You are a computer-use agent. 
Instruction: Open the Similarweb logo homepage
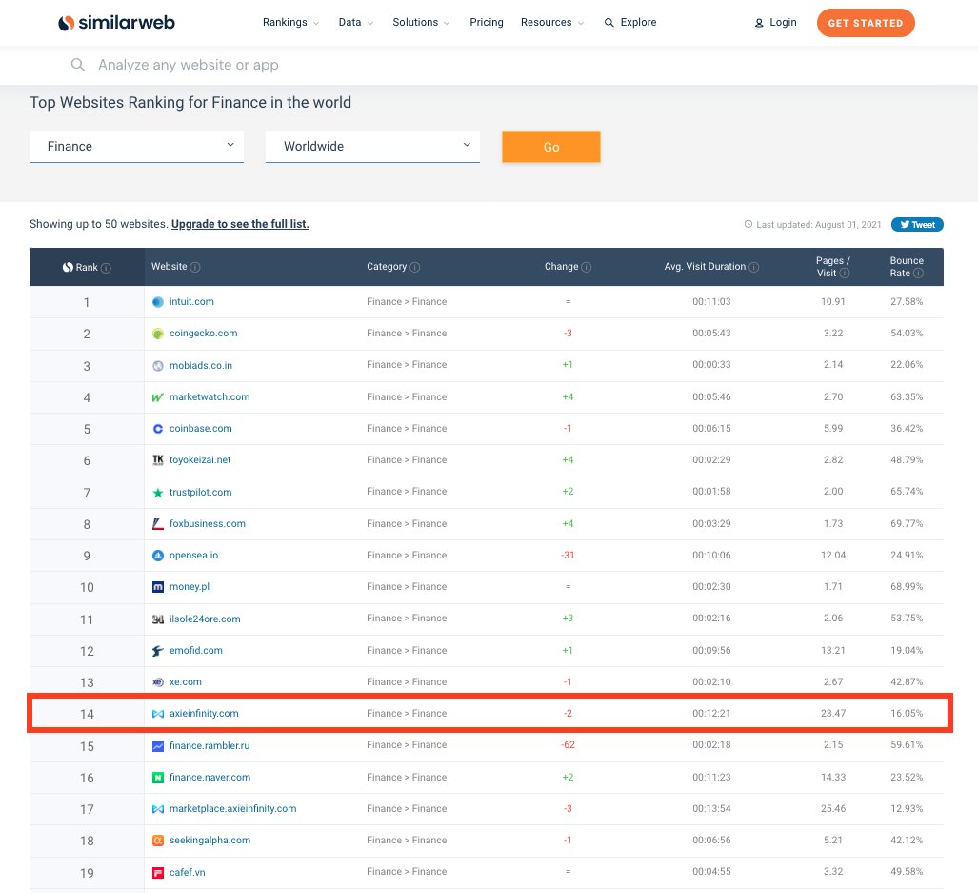(x=116, y=23)
